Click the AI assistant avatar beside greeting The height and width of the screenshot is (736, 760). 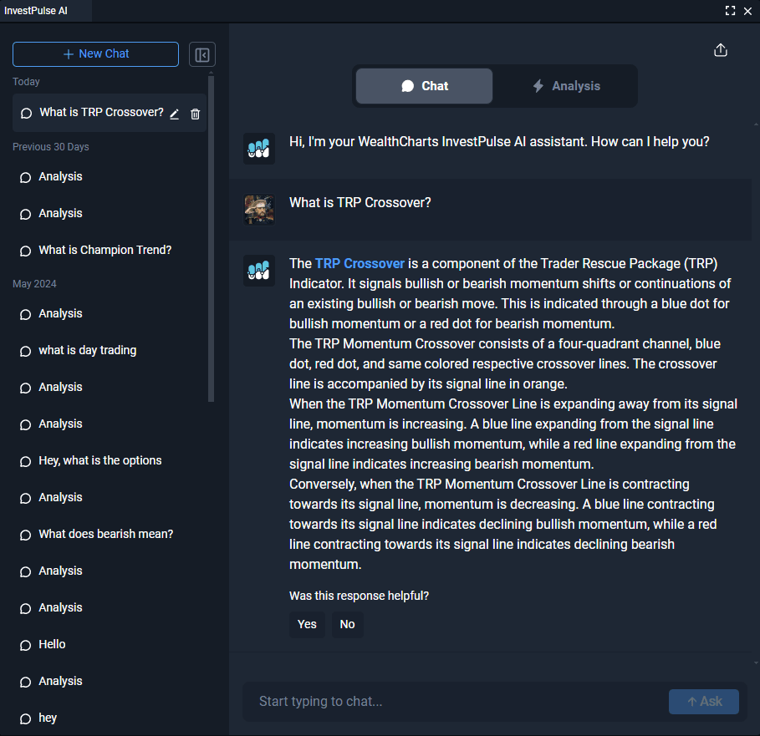point(259,149)
